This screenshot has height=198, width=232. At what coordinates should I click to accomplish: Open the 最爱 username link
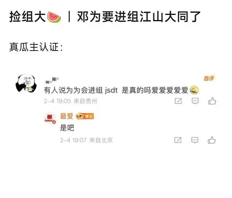(x=66, y=116)
